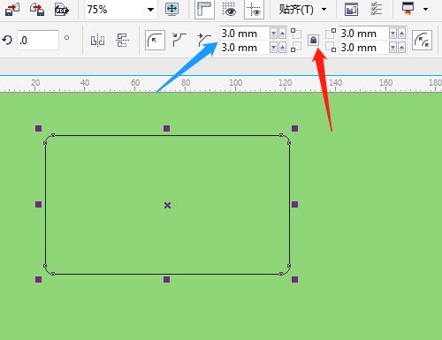The width and height of the screenshot is (442, 340).
Task: Increase the top-right corner radius
Action: click(x=401, y=34)
